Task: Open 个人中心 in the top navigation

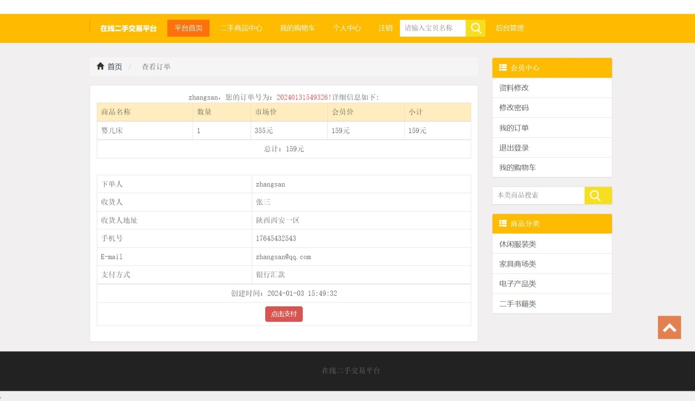Action: [x=347, y=28]
